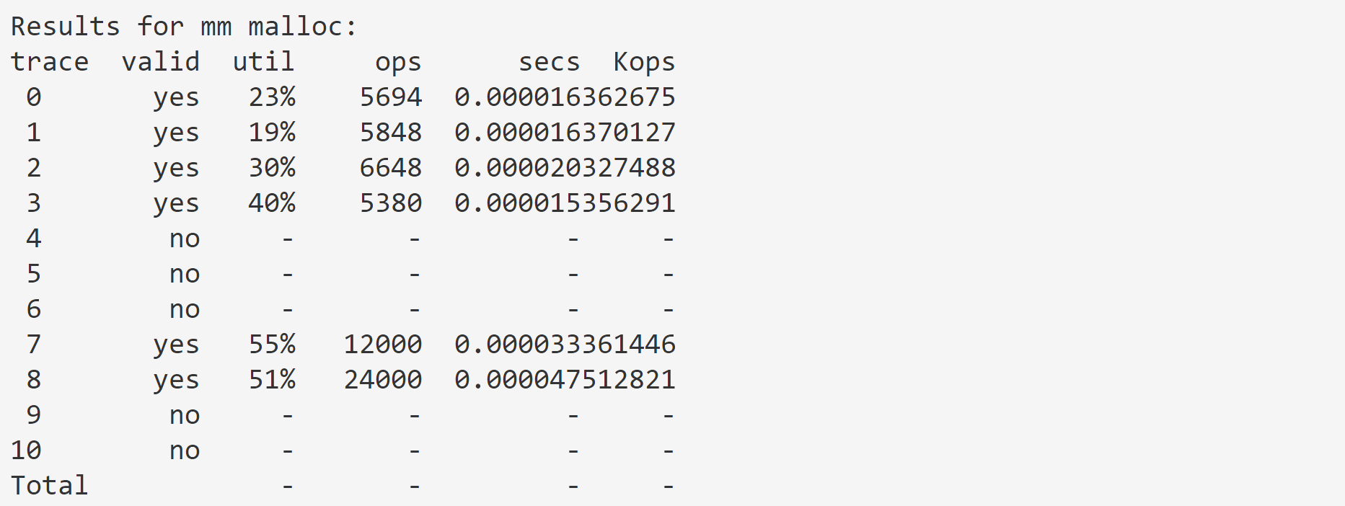Screen dimensions: 1345x506
Task: Click the 'Kops' column header
Action: (x=644, y=63)
